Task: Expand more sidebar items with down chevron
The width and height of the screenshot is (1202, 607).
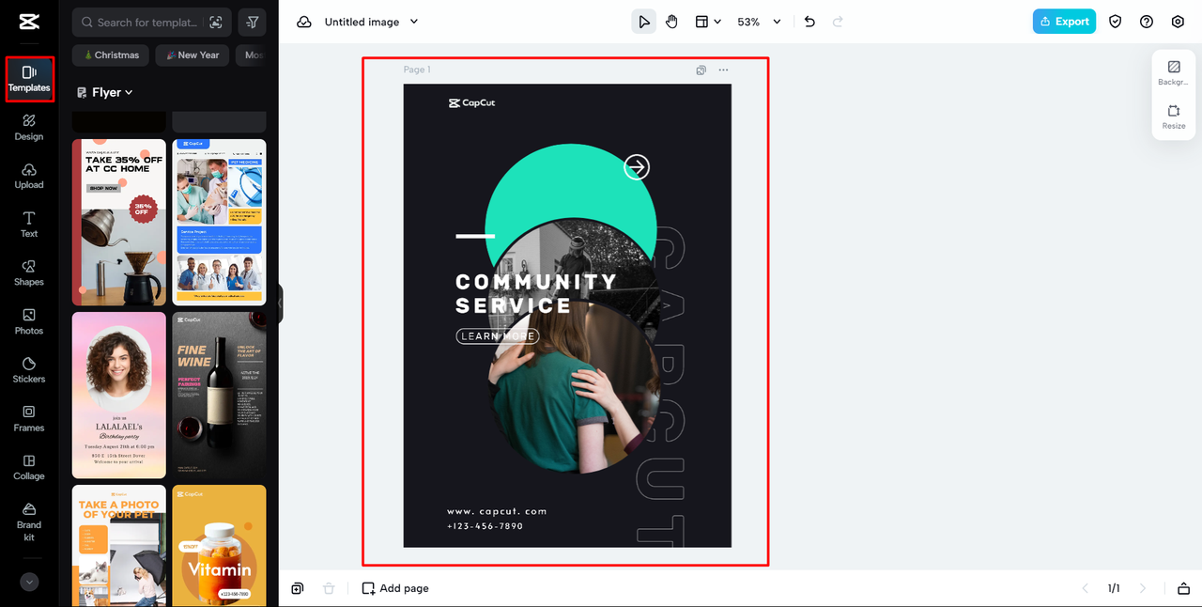Action: pyautogui.click(x=29, y=582)
